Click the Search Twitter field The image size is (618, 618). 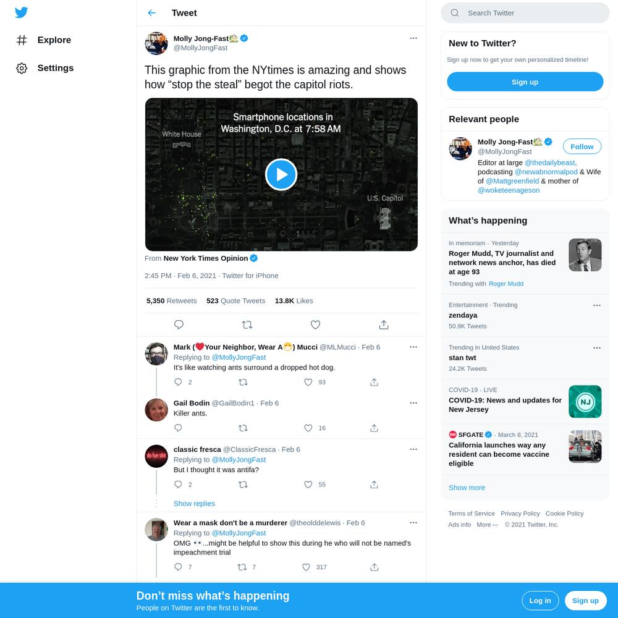525,13
